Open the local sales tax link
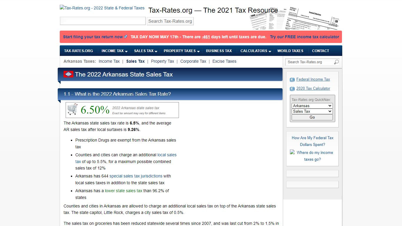The height and width of the screenshot is (226, 402). pos(167,155)
